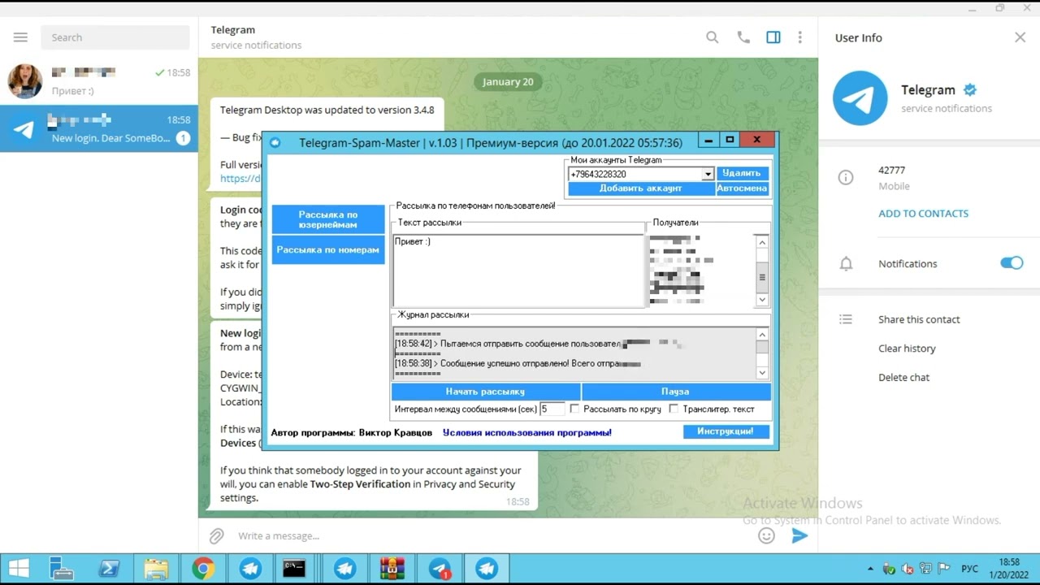
Task: Close the User Info panel
Action: 1020,37
